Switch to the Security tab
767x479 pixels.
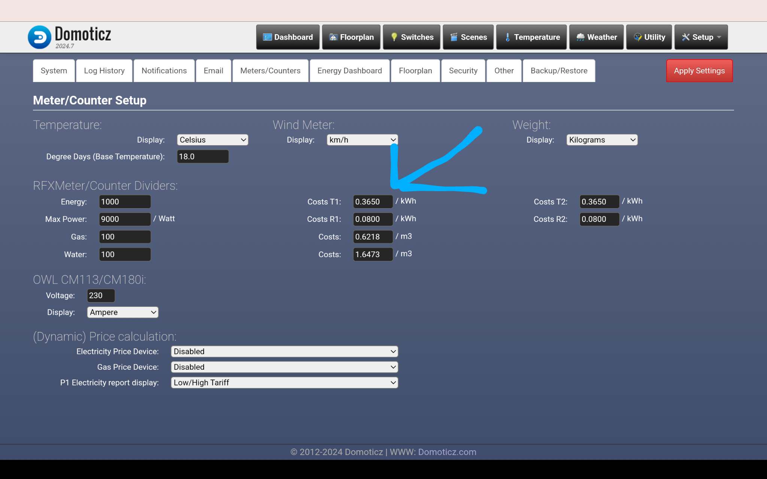(463, 71)
